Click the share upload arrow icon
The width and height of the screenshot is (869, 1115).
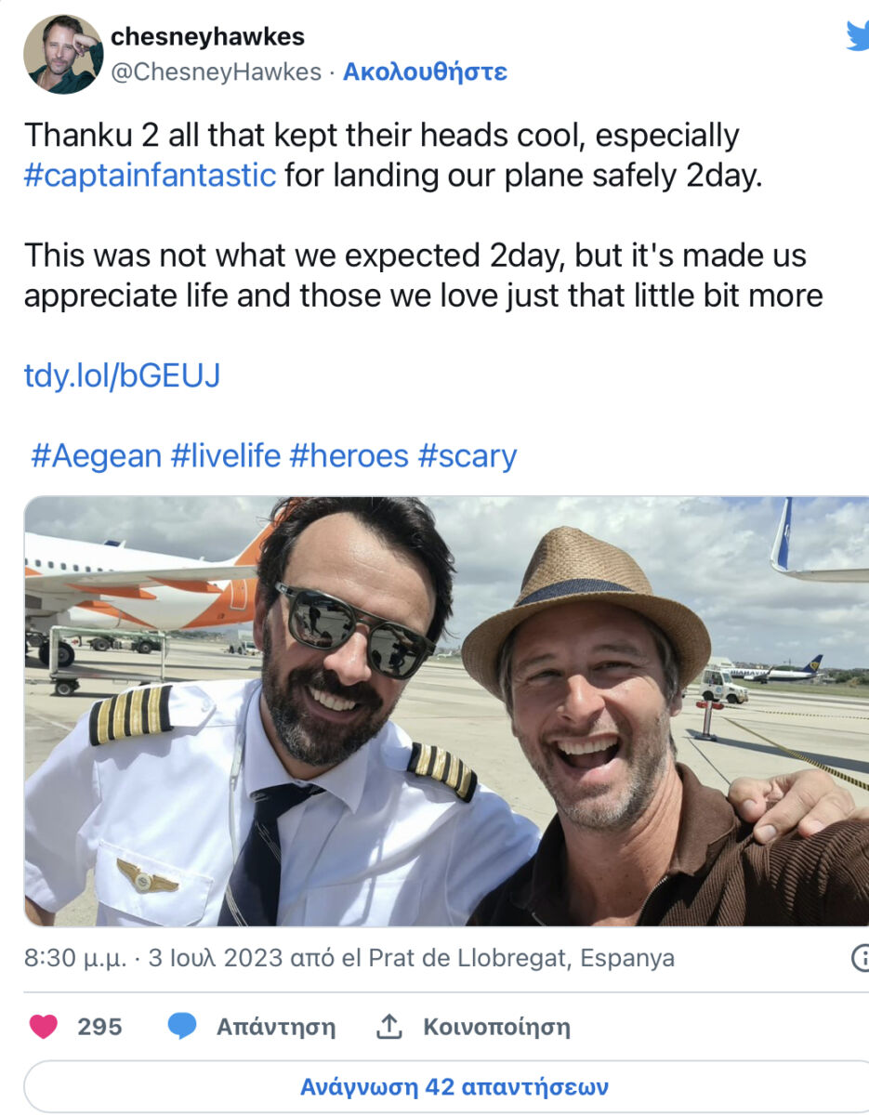(x=388, y=1027)
